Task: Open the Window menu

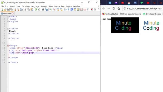Action: (x=77, y=6)
